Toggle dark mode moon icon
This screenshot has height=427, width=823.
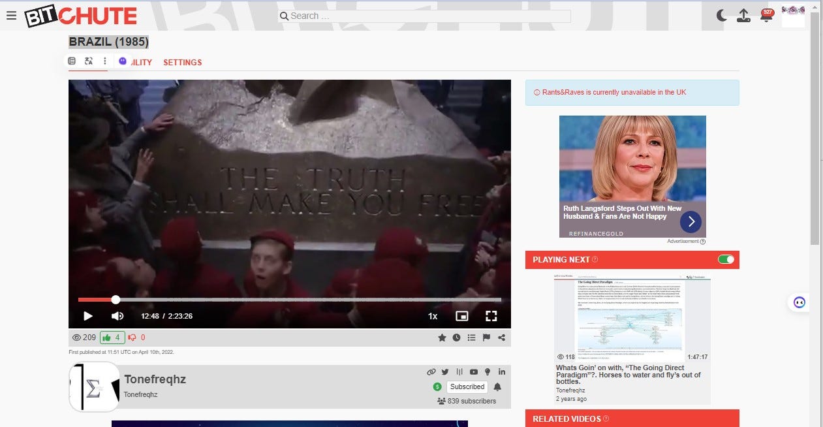(x=722, y=16)
